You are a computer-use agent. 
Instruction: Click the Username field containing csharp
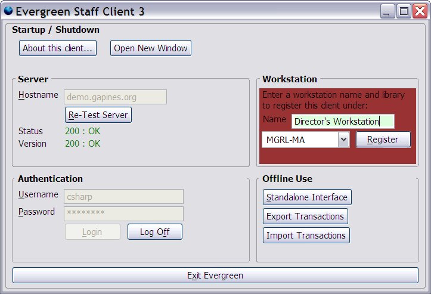point(123,196)
